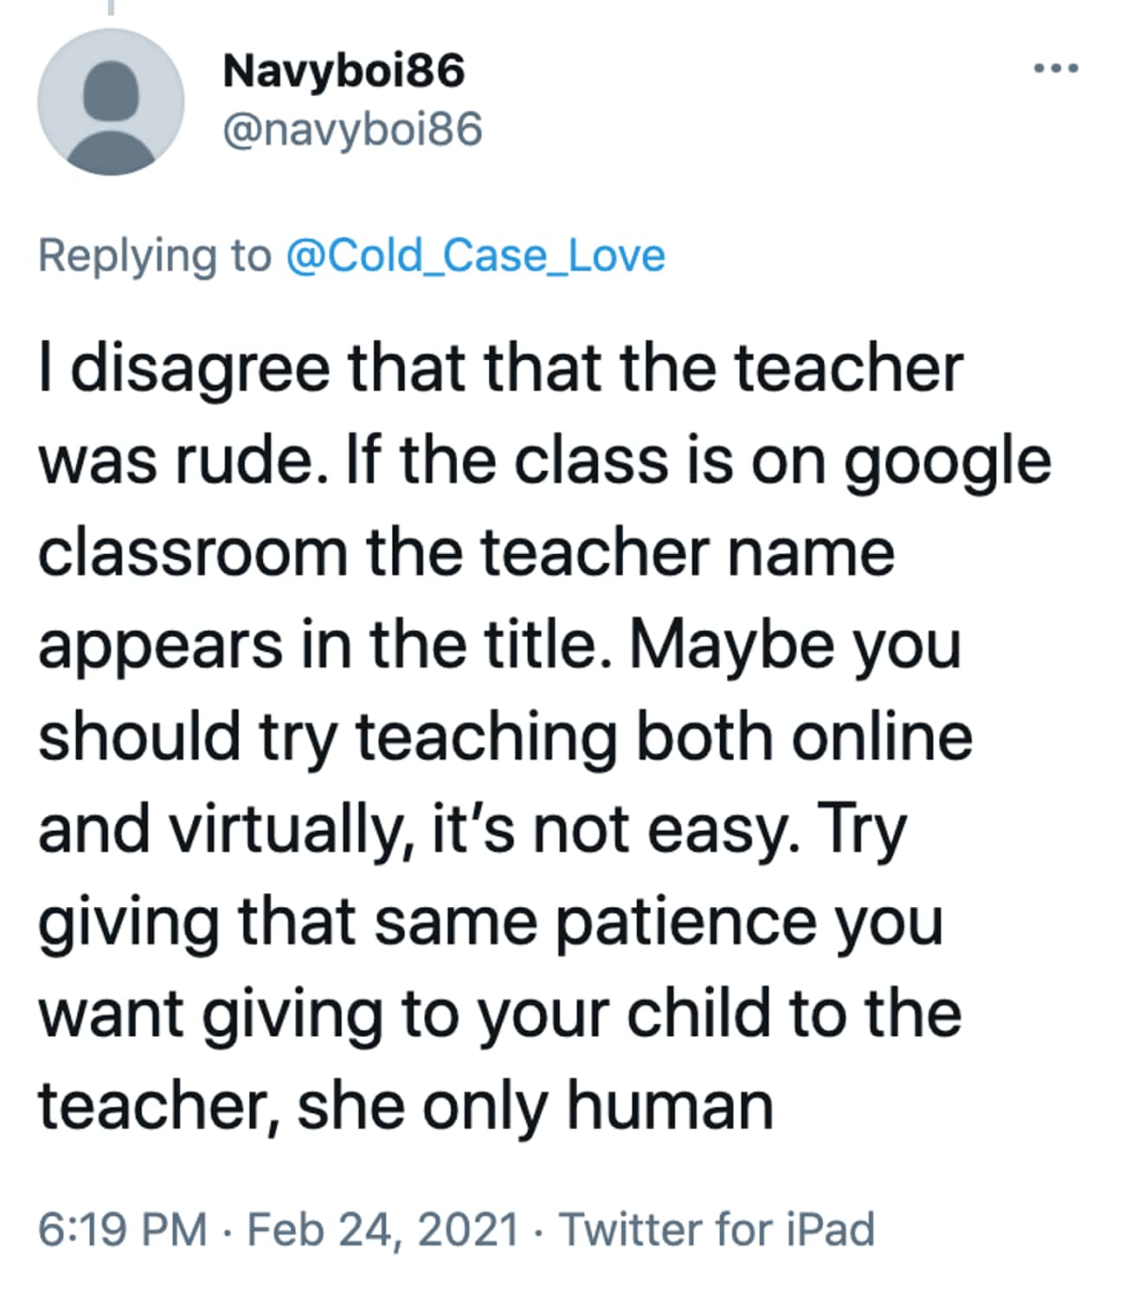
Task: Click the @navyboi86 handle
Action: (x=352, y=131)
